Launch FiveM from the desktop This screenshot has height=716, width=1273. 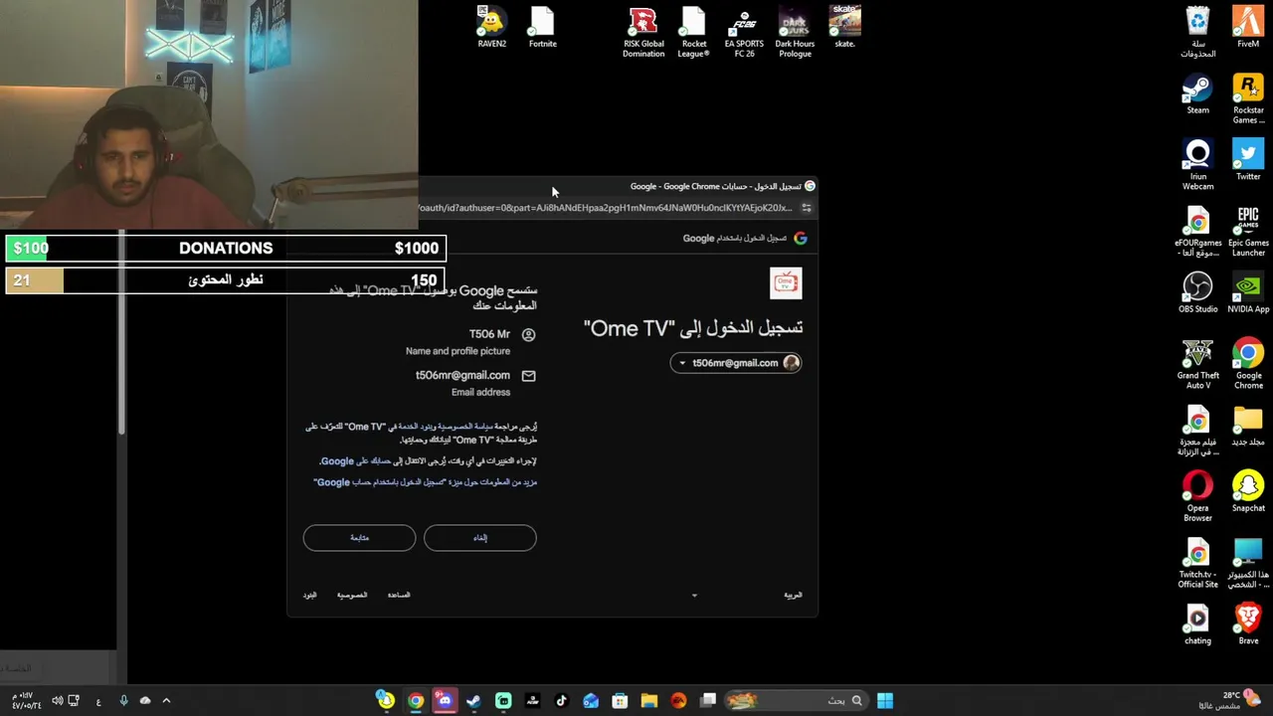click(x=1248, y=27)
